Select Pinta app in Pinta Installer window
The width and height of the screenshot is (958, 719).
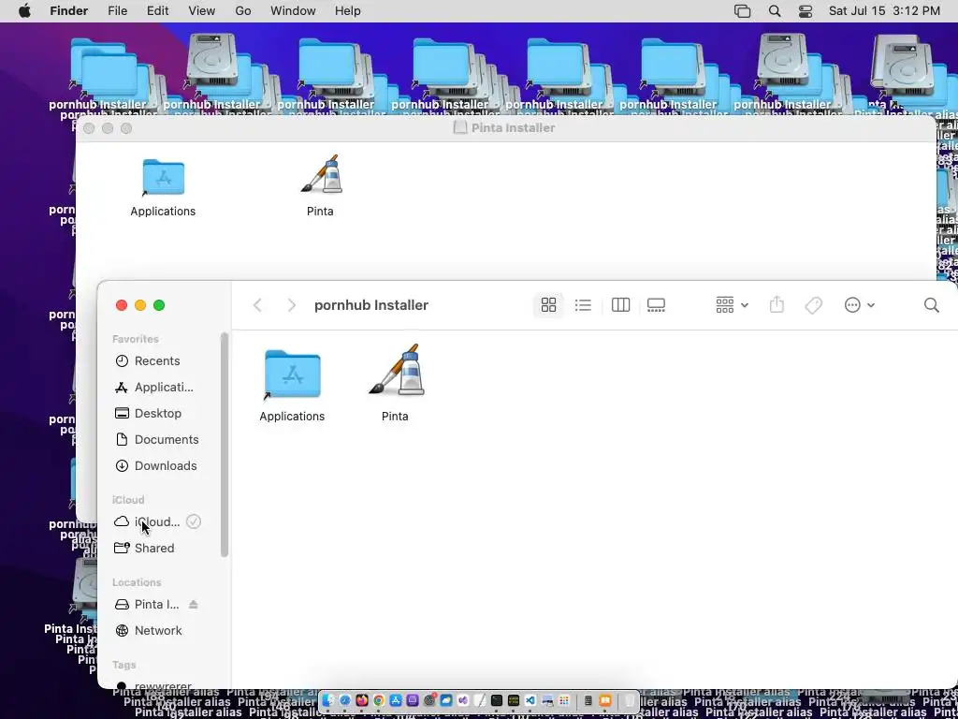pyautogui.click(x=322, y=185)
